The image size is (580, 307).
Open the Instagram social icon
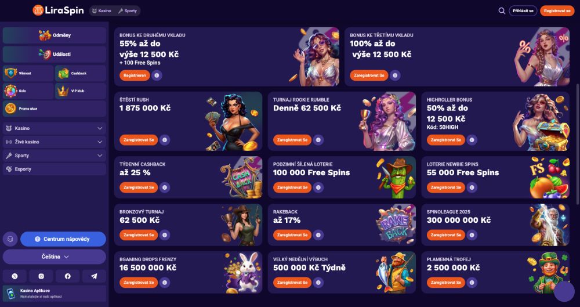[41, 276]
